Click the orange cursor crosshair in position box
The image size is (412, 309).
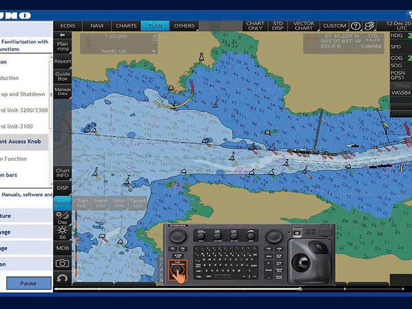(311, 39)
